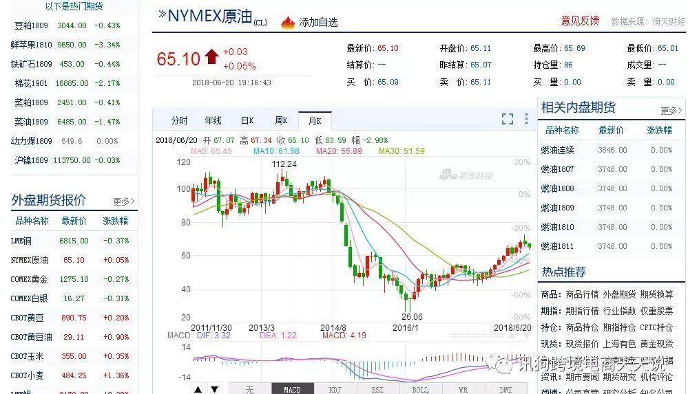Image resolution: width=688 pixels, height=394 pixels.
Task: Open 燃油1809 related futures
Action: (557, 208)
